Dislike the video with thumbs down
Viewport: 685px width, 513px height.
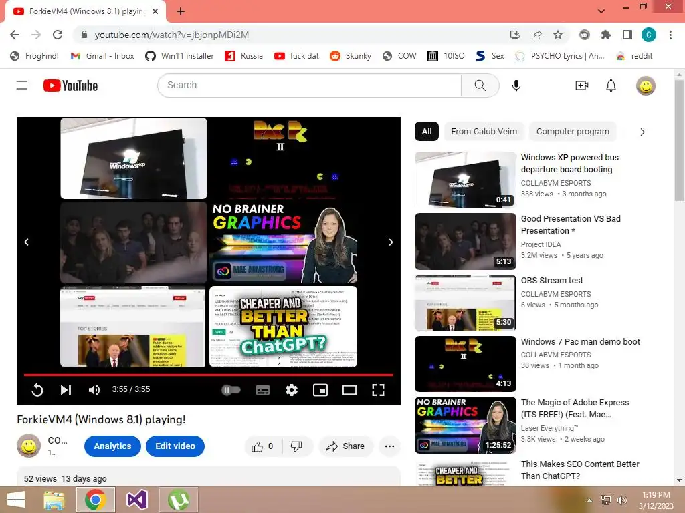(x=296, y=446)
